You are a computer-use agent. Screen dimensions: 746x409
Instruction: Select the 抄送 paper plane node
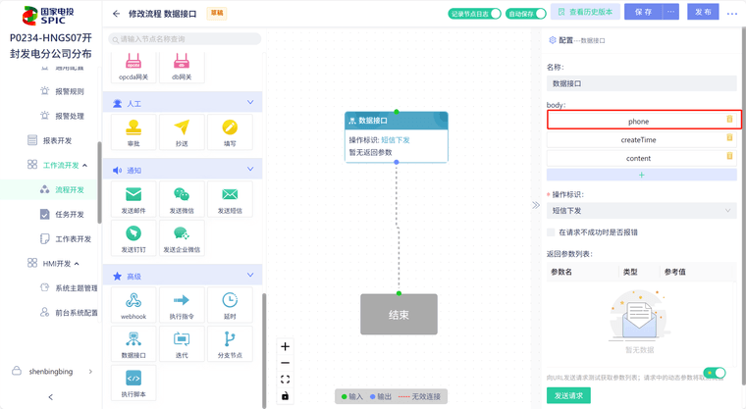(182, 132)
